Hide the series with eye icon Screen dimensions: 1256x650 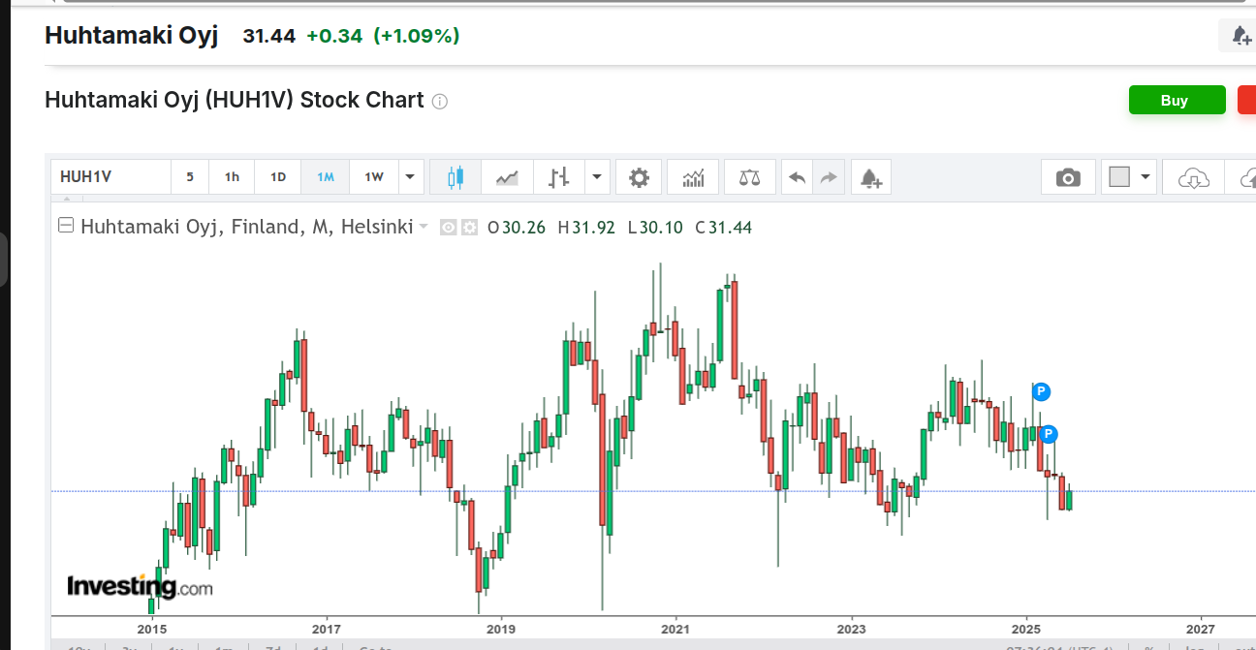pos(449,228)
